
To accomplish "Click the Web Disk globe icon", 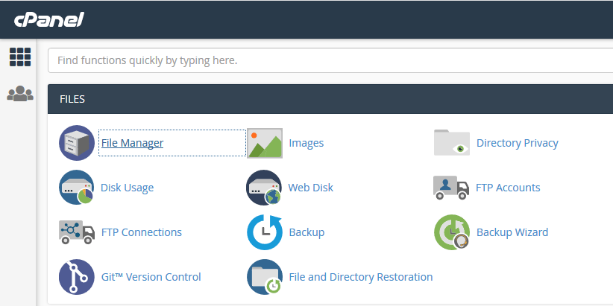I will pos(265,188).
